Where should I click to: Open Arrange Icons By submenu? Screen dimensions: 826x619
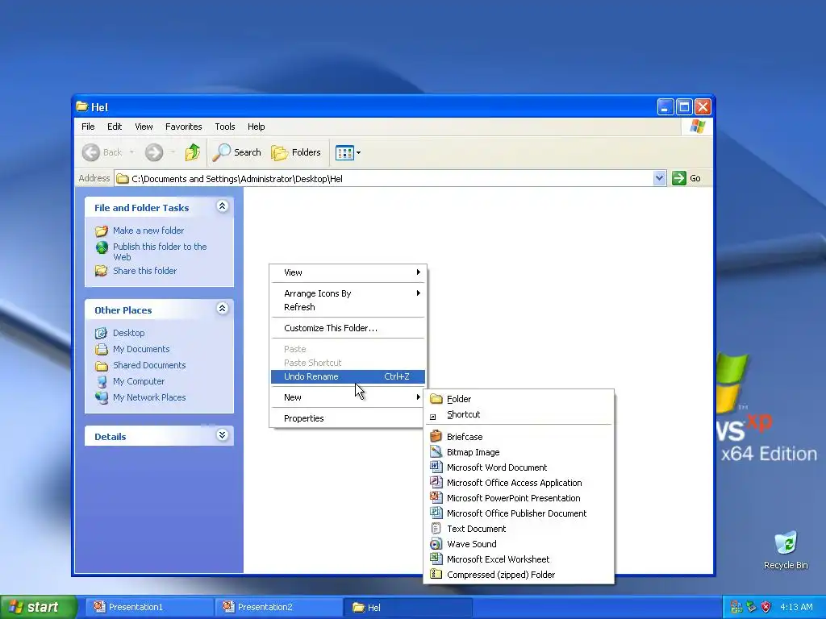348,293
